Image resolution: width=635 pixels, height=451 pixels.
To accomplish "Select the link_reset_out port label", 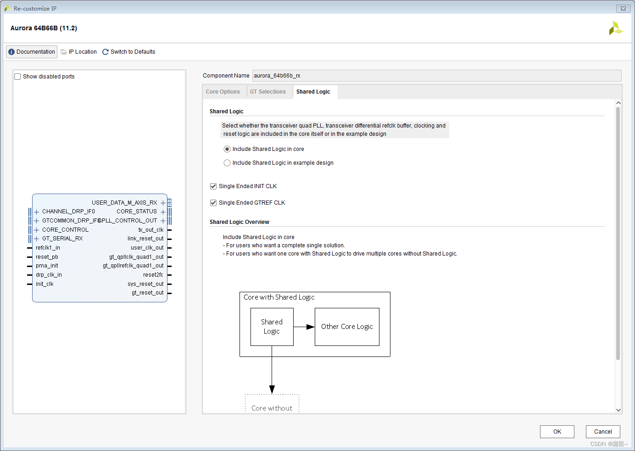I will [x=145, y=239].
